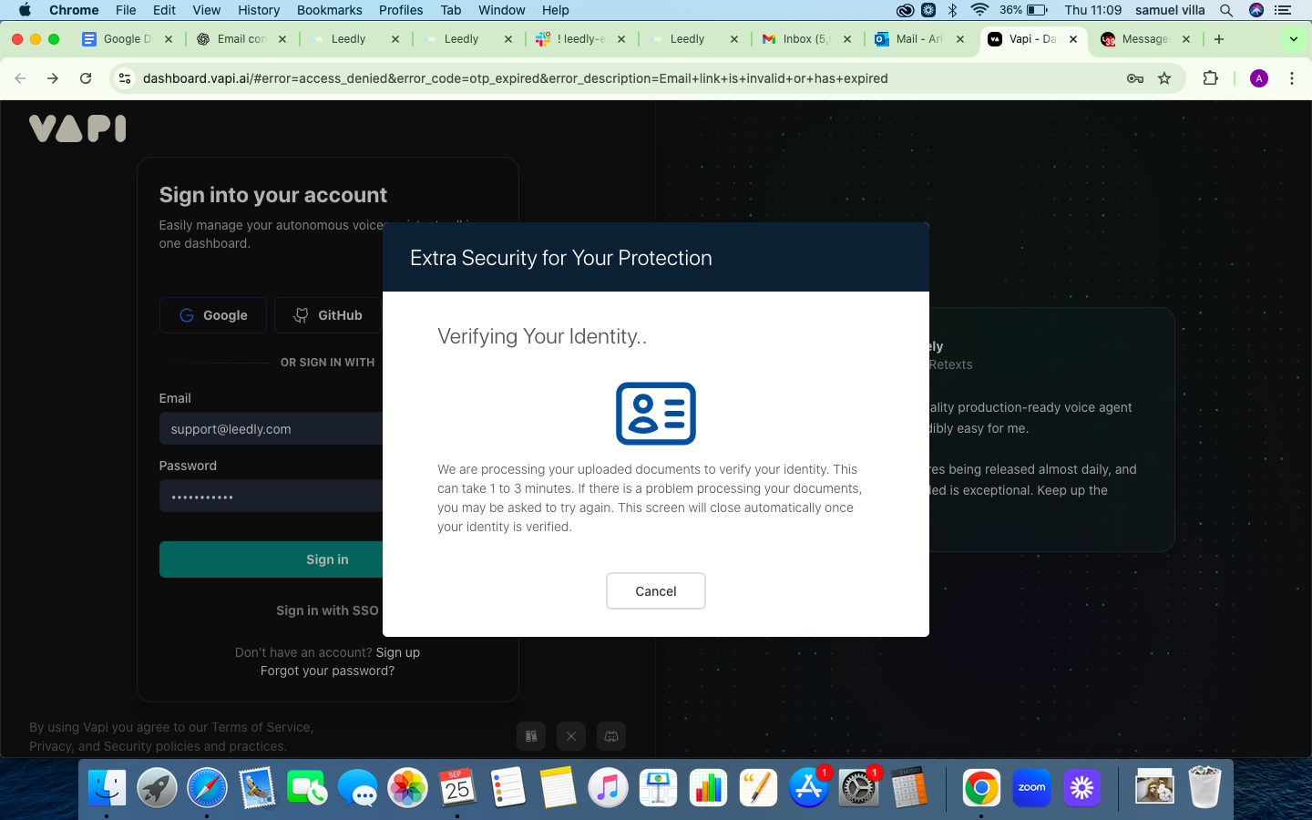Open Siri from the menu bar

click(x=1256, y=10)
